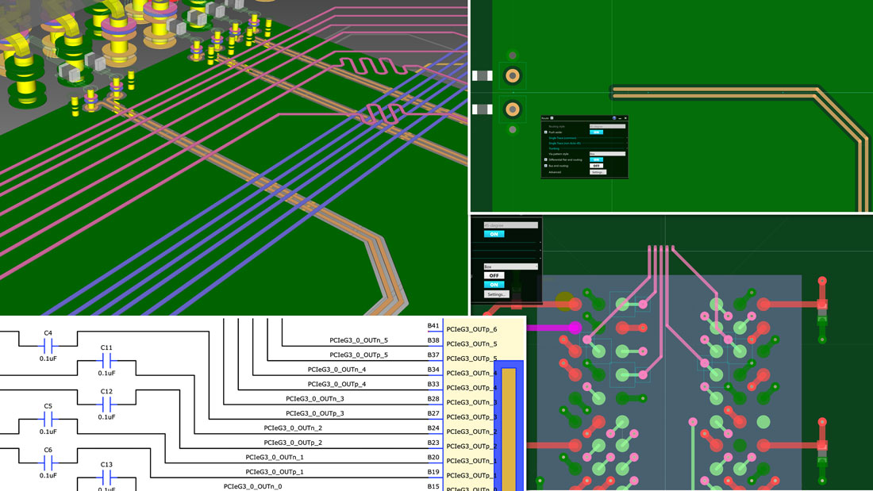
Task: Click net label PCIeG3_0_OUTp_1 on wire
Action: tap(275, 471)
